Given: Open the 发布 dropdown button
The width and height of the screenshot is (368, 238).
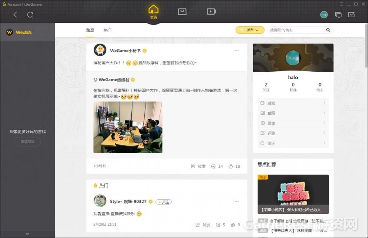Looking at the screenshot, I should 250,30.
